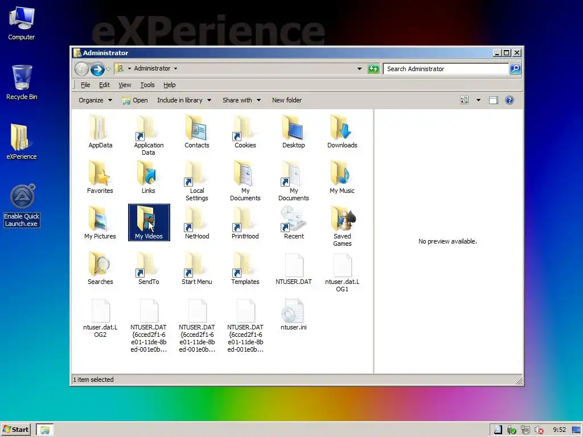Select the My Videos folder
Screen dimensions: 583x437
coord(149,222)
